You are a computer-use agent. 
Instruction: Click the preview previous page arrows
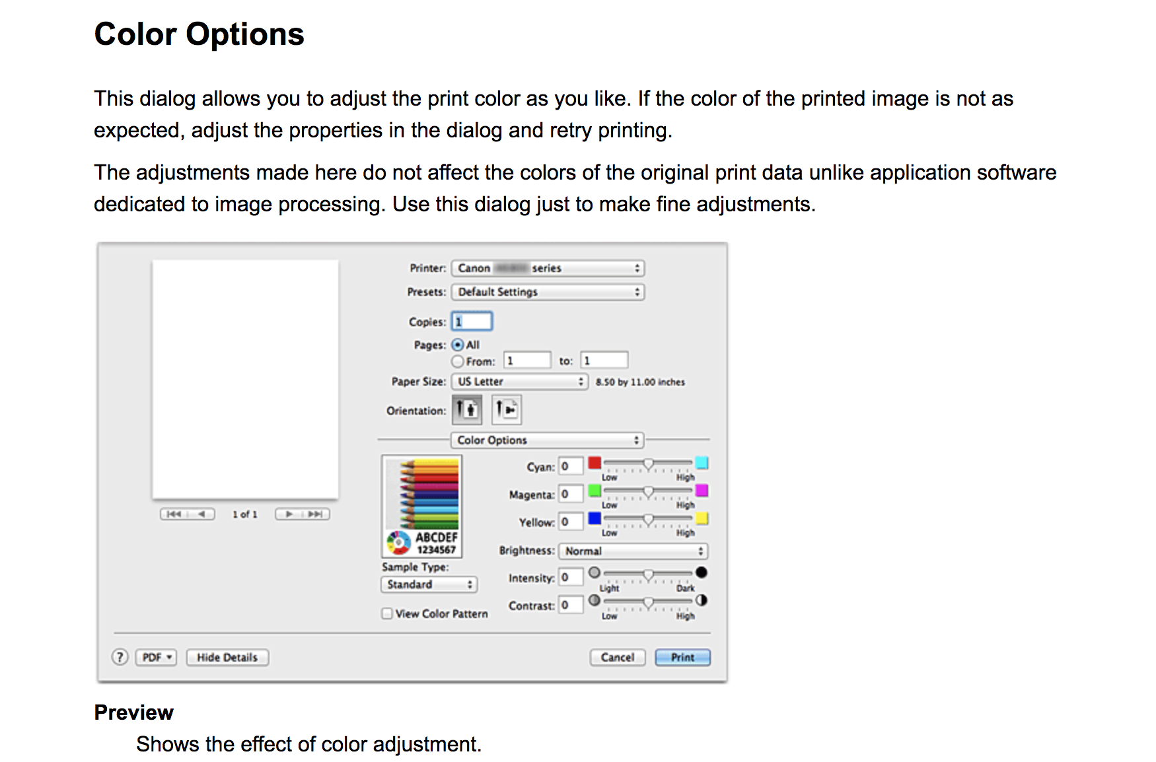(x=187, y=514)
